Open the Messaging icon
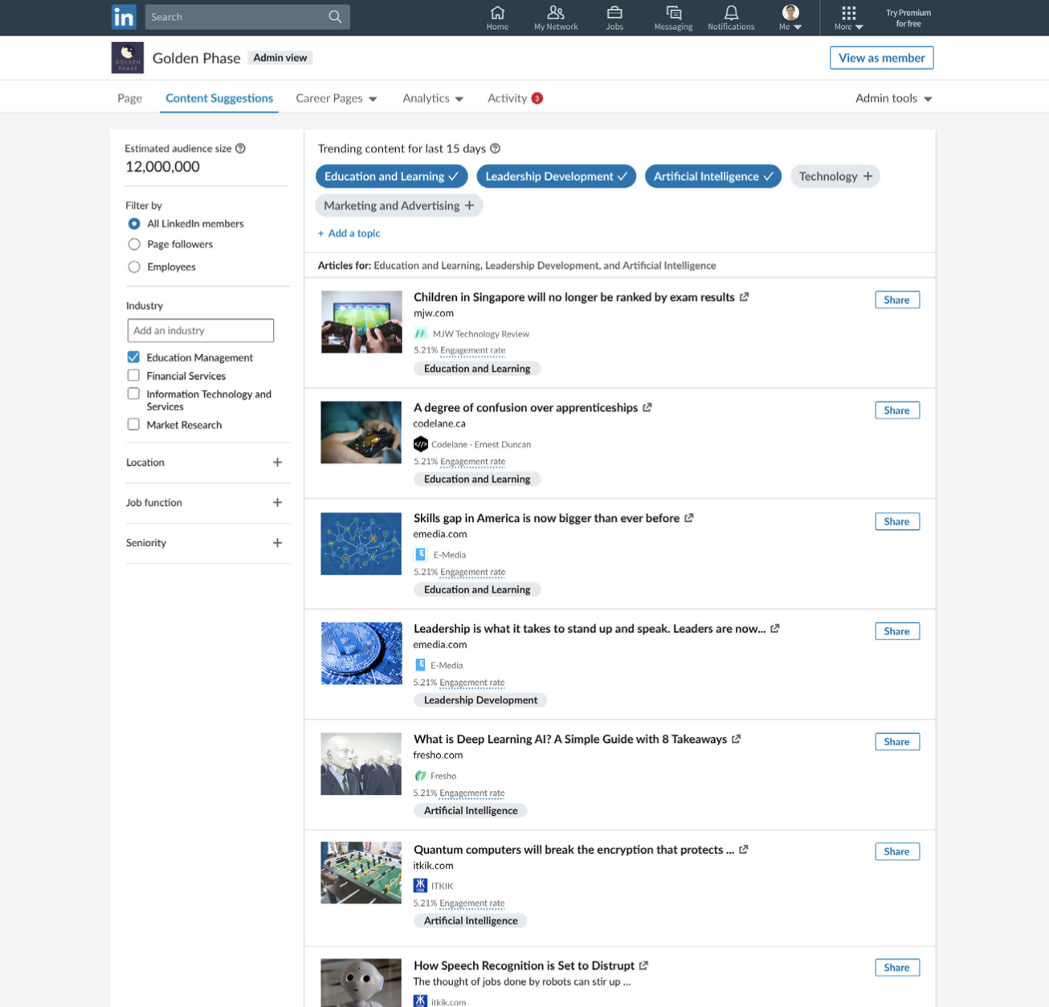 click(x=673, y=13)
